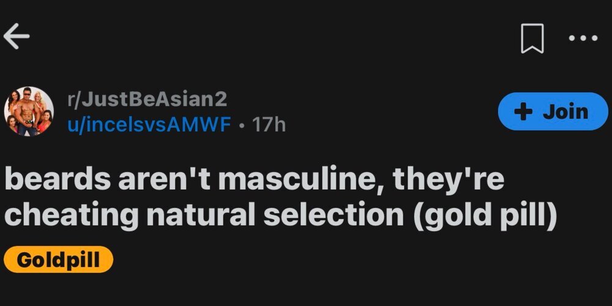Click the blue username u/incelsvsAMWF
Viewport: 612px width, 306px height.
tap(149, 125)
